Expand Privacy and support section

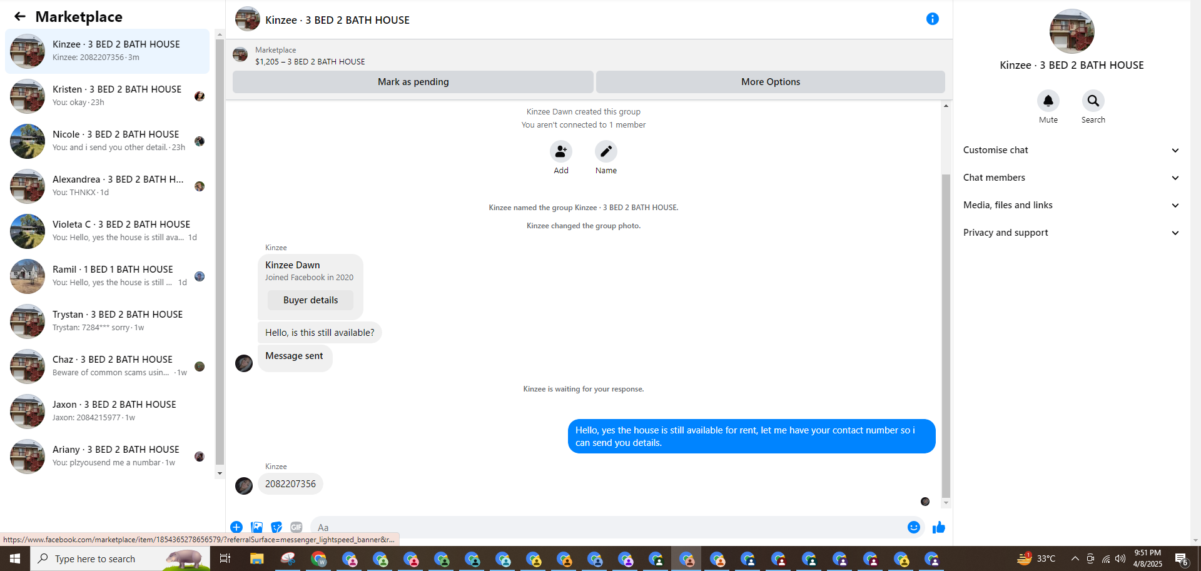click(x=1071, y=233)
